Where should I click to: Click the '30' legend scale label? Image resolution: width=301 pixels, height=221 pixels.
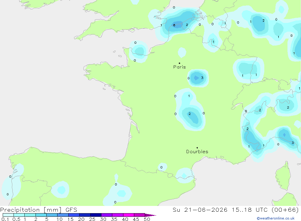[103, 219]
